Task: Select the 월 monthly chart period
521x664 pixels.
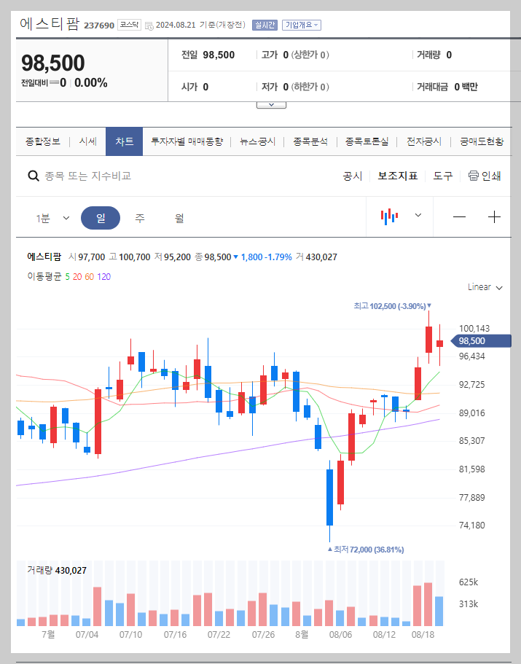Action: (178, 216)
